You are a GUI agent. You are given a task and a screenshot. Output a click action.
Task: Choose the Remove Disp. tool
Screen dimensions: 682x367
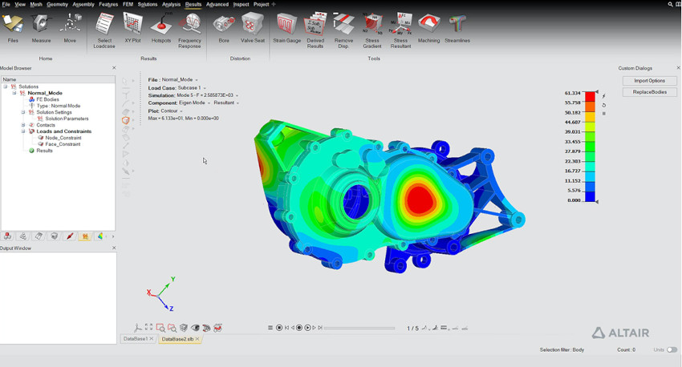coord(343,26)
